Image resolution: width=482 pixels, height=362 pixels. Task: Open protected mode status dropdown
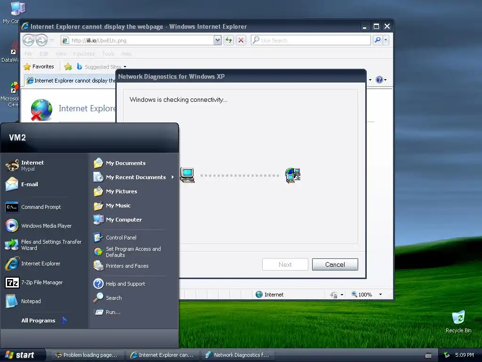(342, 295)
